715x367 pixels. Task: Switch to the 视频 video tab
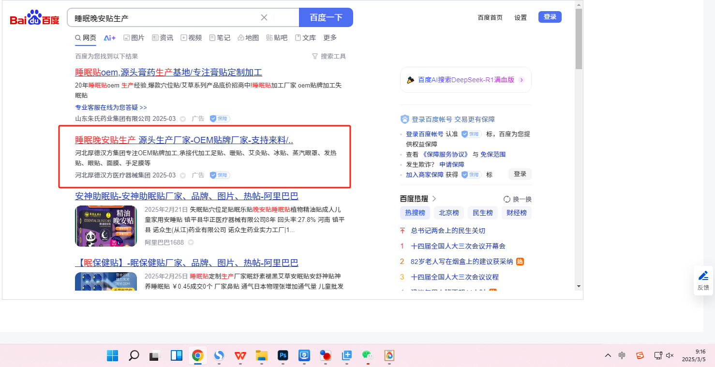click(191, 38)
